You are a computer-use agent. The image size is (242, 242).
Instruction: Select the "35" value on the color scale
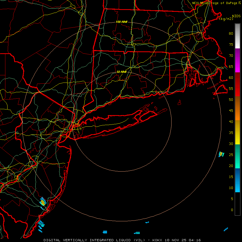click(x=231, y=133)
